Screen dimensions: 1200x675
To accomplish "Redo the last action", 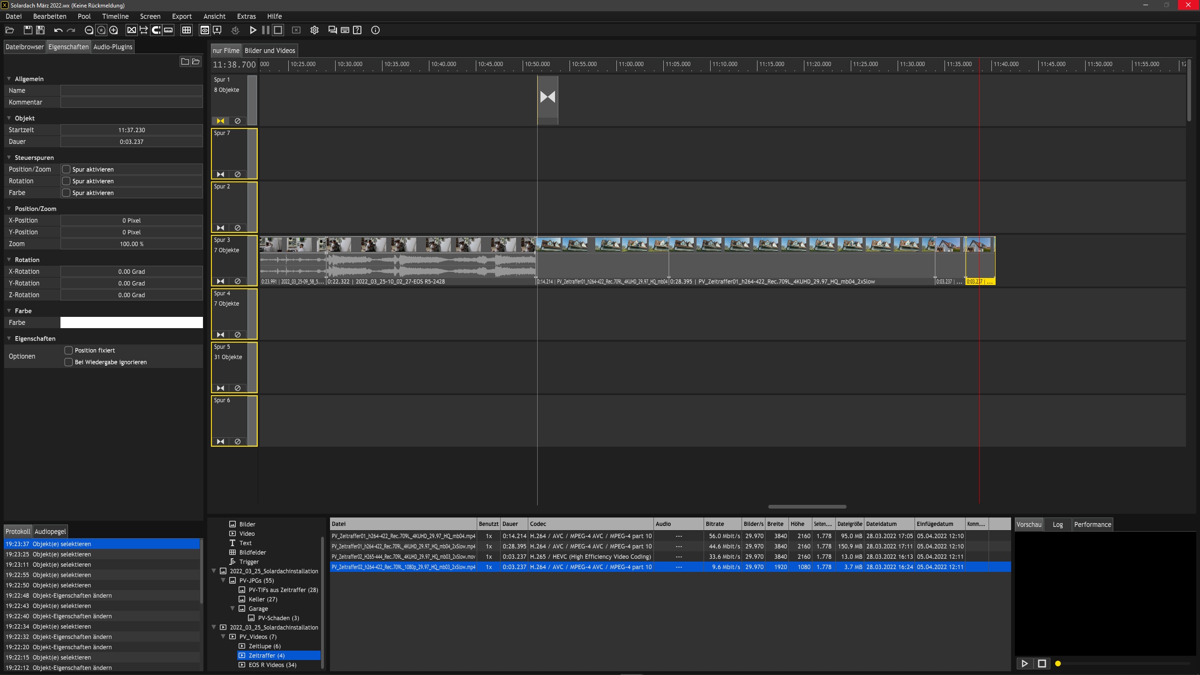I will pyautogui.click(x=71, y=30).
